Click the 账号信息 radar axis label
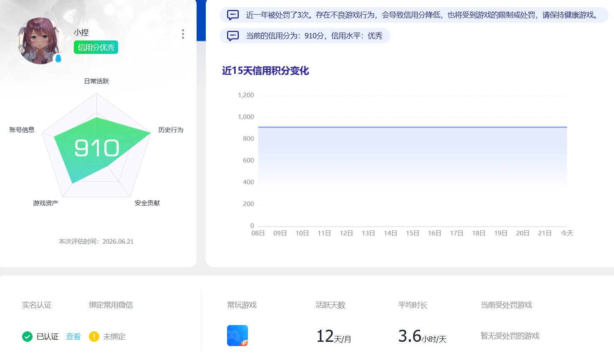This screenshot has width=614, height=361. click(x=22, y=130)
